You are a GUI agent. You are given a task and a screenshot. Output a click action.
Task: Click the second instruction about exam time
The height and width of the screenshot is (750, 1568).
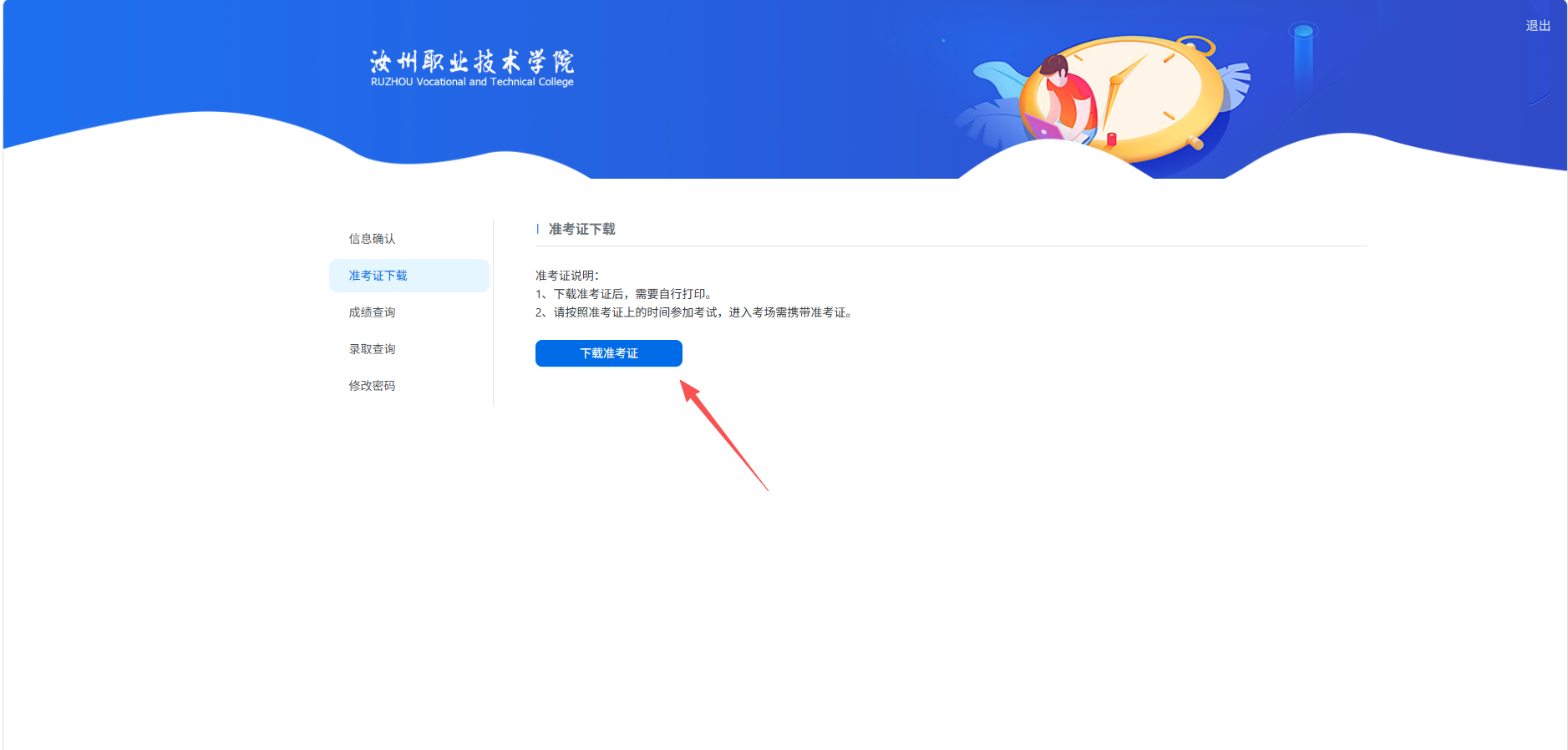tap(693, 312)
